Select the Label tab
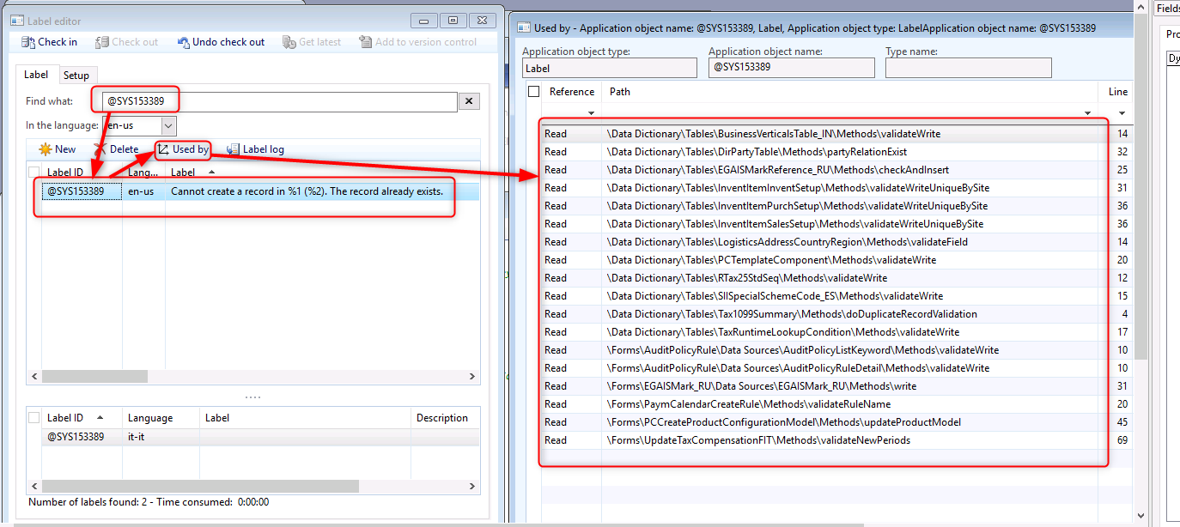The image size is (1180, 527). pos(37,75)
